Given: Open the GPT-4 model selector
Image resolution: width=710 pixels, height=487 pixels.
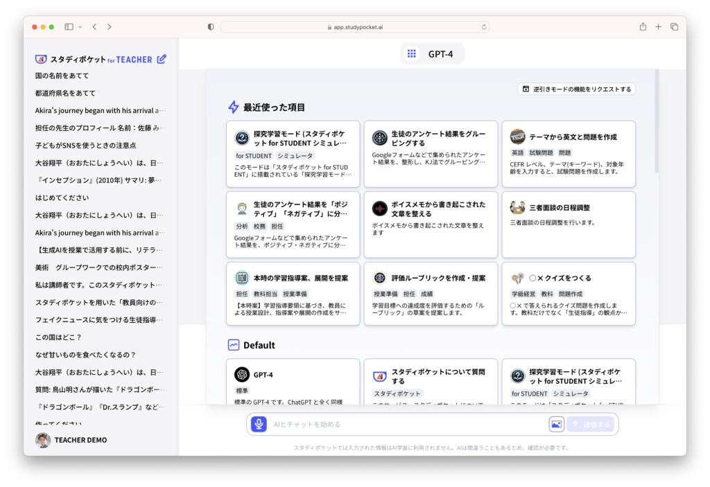Looking at the screenshot, I should [x=433, y=54].
